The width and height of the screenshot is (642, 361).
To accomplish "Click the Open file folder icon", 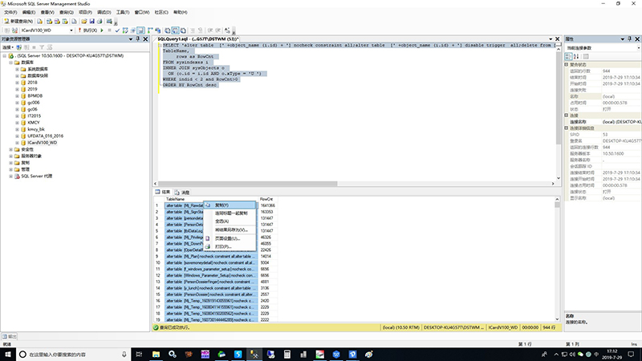I will (84, 22).
